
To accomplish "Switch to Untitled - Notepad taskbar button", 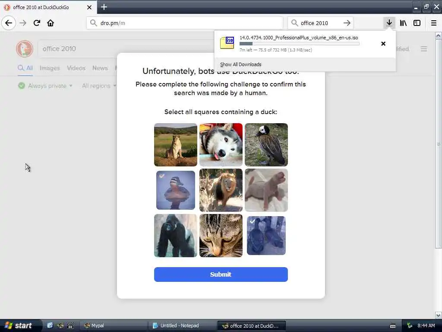I will 183,326.
